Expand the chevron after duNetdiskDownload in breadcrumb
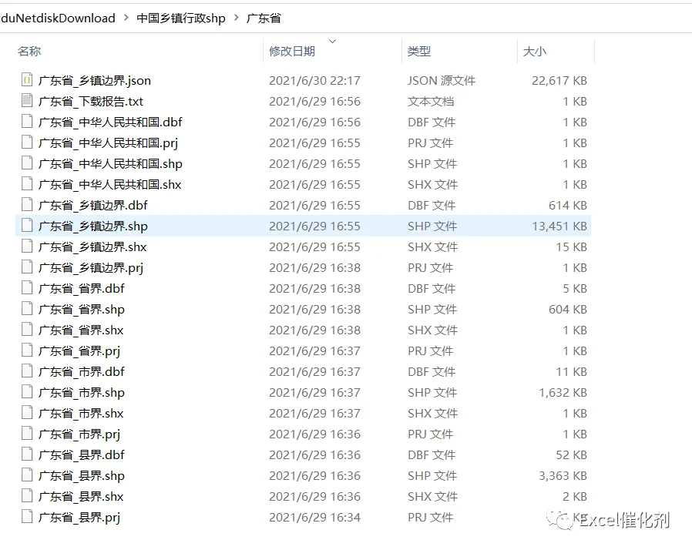Viewport: 692px width, 550px height. pos(126,18)
